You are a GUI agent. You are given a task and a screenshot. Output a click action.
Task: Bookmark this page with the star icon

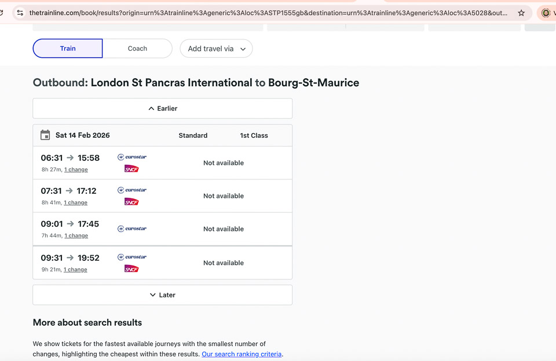[521, 13]
